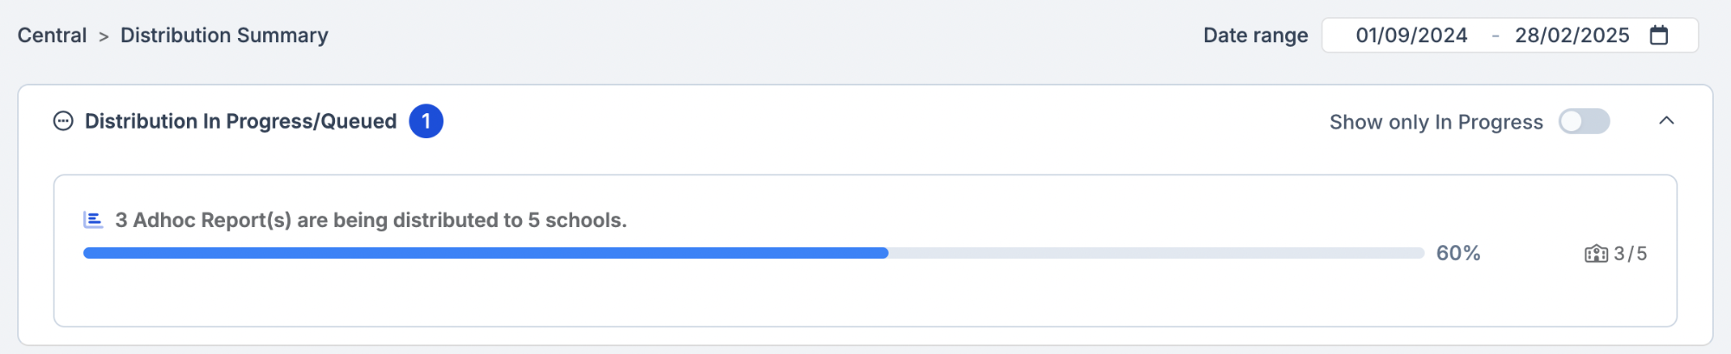Open the Adhoc Report(s) distribution message
This screenshot has width=1731, height=354.
(370, 220)
